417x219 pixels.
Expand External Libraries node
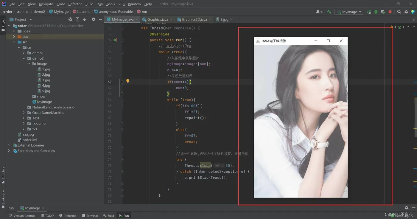[x=9, y=145]
